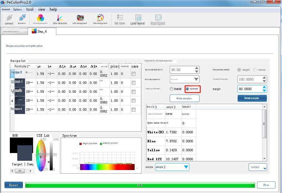The image size is (282, 193).
Task: Click the connect instrument icon
Action: [x=9, y=18]
